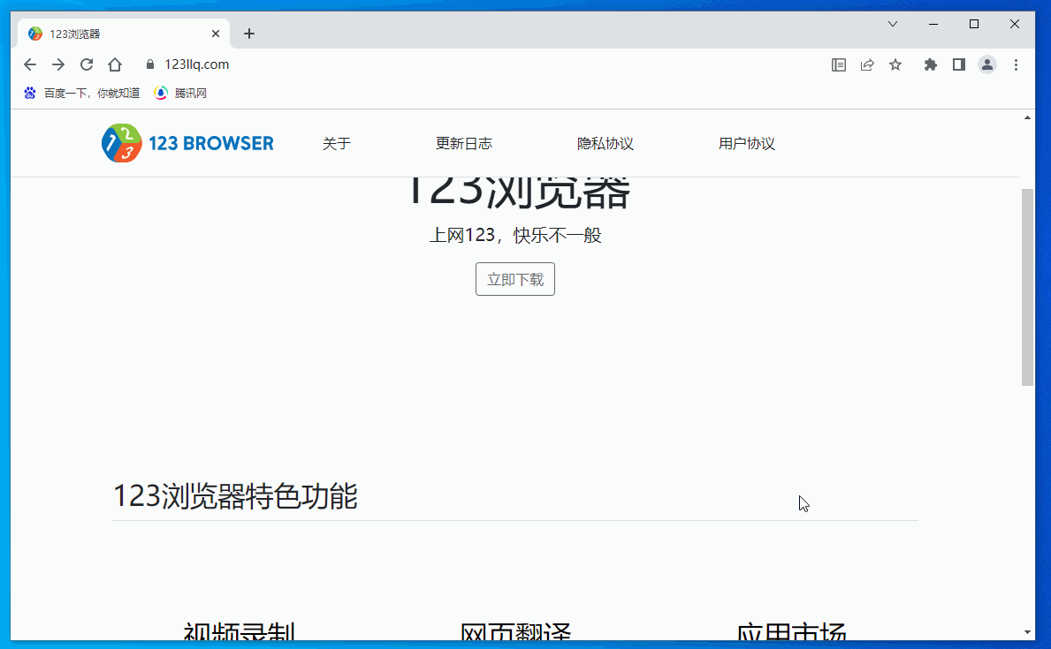1051x649 pixels.
Task: Expand the tab search chevron
Action: (x=893, y=24)
